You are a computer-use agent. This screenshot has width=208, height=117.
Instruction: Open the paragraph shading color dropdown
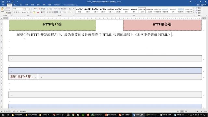(x=65, y=12)
